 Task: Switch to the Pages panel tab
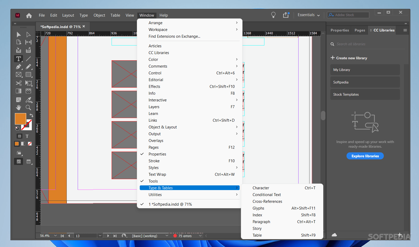360,30
